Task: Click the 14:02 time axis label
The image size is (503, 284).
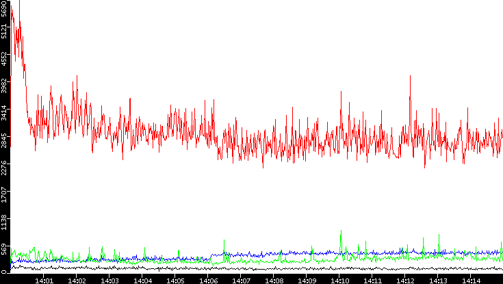Action: pos(77,281)
